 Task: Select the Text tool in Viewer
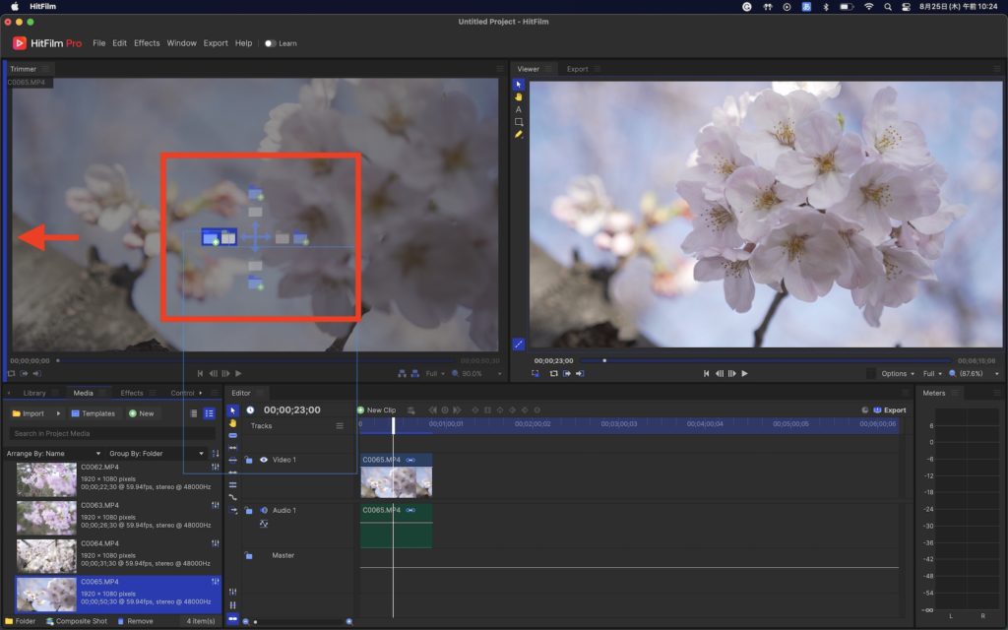click(519, 109)
